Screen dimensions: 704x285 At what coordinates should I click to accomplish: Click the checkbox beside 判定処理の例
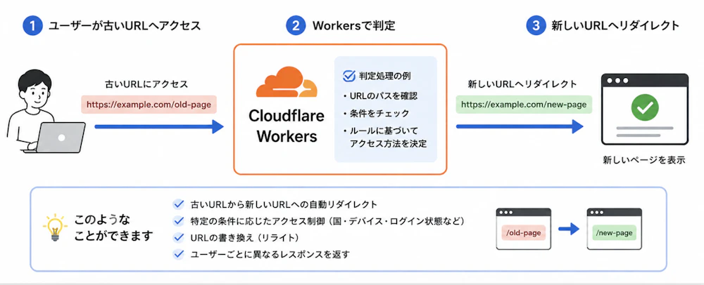[349, 76]
